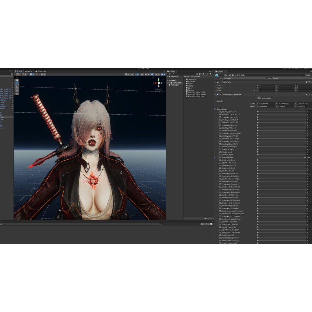The width and height of the screenshot is (312, 312).
Task: Toggle hidden objects visibility icon
Action: pos(152,74)
